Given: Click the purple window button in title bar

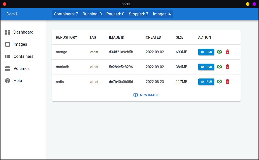Looking at the screenshot, I should [254, 4].
